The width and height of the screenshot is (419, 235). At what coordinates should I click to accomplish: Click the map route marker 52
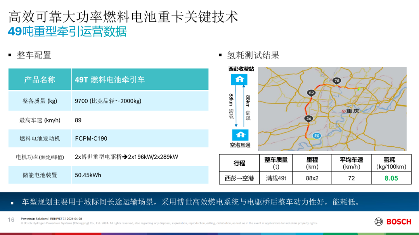pyautogui.click(x=311, y=93)
